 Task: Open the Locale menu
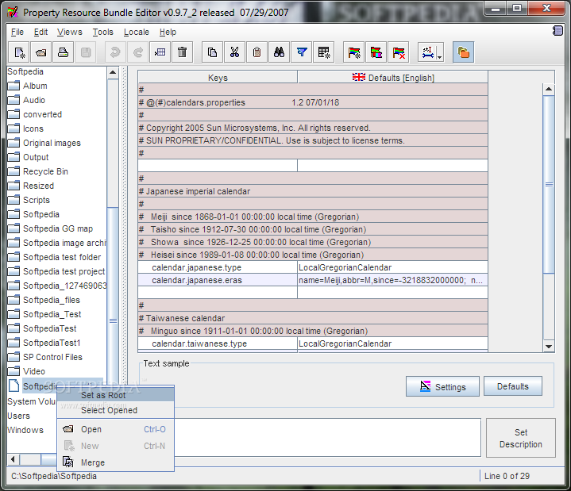(x=136, y=32)
